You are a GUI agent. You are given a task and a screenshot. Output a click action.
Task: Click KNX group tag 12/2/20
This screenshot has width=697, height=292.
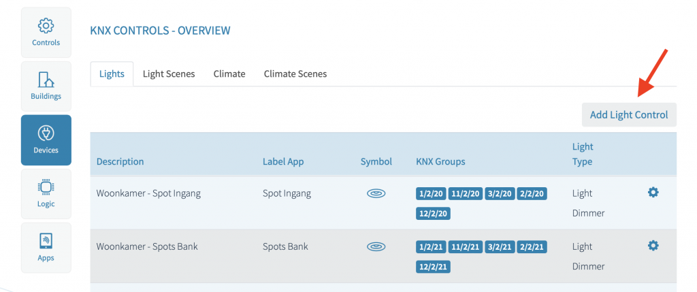pos(433,214)
